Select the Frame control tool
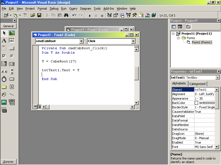This screenshot has width=221, height=165. 4,48
